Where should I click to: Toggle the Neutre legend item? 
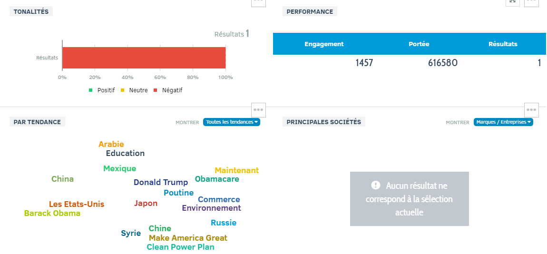[x=134, y=90]
